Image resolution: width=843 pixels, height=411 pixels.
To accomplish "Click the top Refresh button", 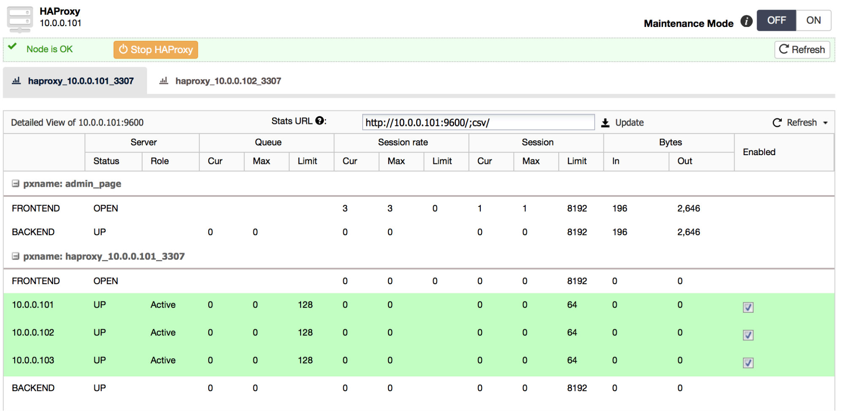I will [802, 49].
